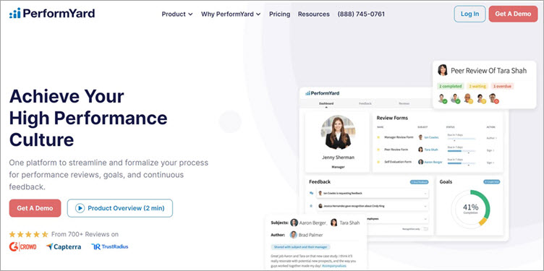Click the Sign action for Peer Review Form
Screen dimensions: 544x271
(490, 150)
